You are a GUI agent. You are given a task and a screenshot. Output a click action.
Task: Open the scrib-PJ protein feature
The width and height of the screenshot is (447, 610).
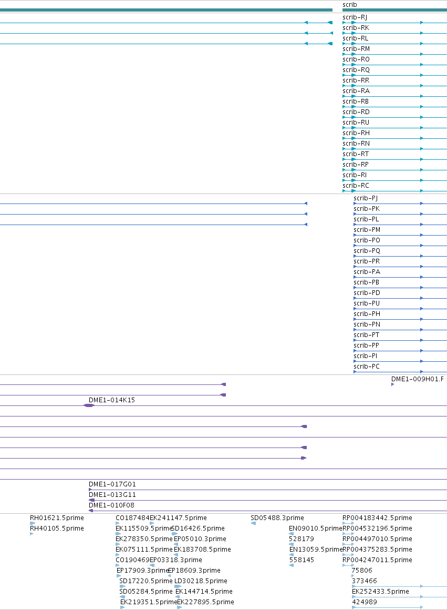pyautogui.click(x=366, y=198)
